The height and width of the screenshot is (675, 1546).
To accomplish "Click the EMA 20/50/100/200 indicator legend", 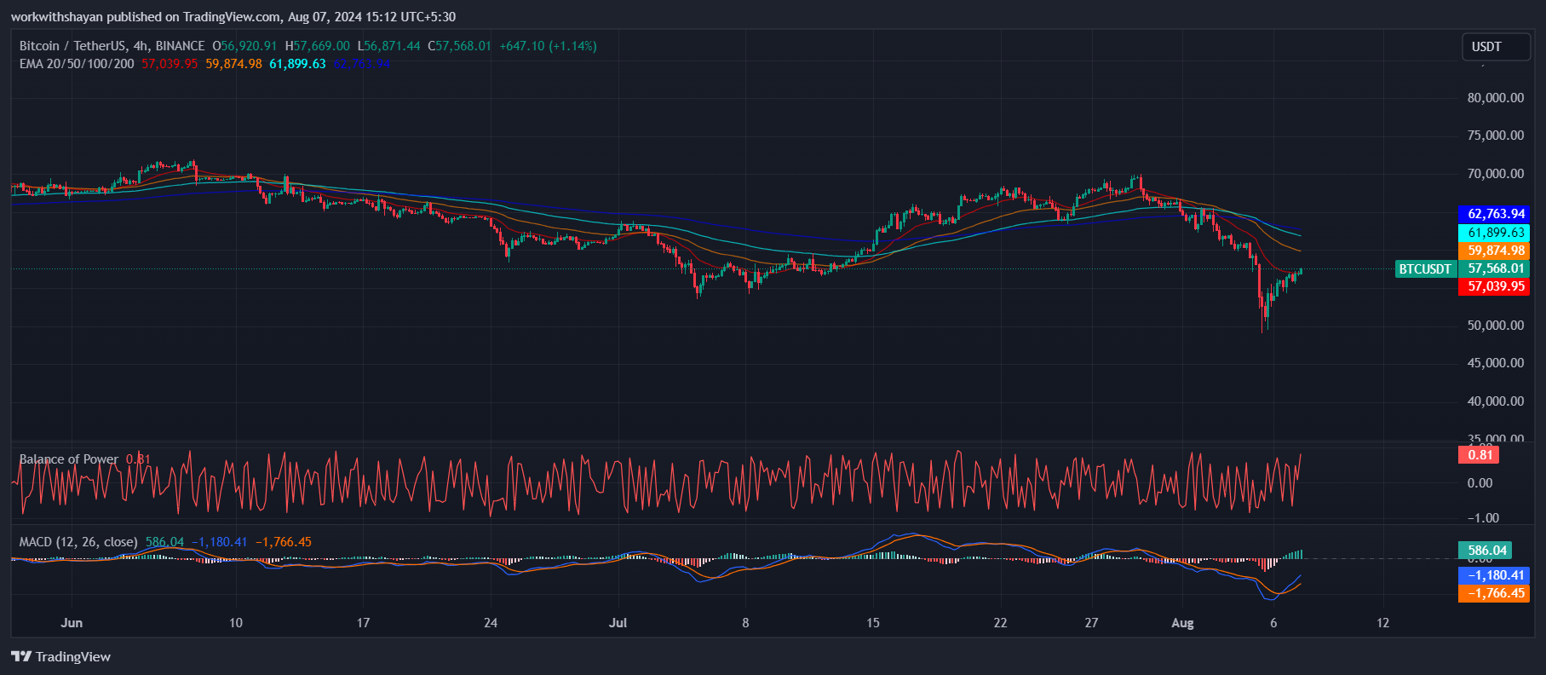I will click(77, 64).
